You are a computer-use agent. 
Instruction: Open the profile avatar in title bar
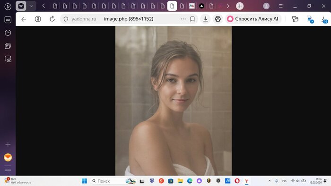point(266,6)
